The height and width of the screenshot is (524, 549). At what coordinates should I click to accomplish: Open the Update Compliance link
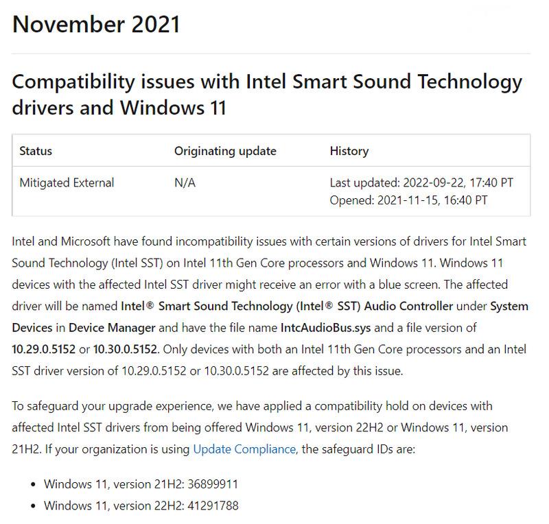click(x=244, y=449)
